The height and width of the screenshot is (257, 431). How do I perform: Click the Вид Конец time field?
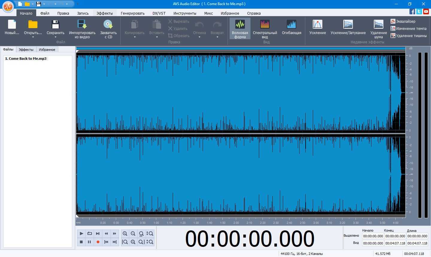click(x=395, y=243)
